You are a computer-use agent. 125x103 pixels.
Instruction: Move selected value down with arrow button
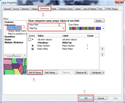pyautogui.click(x=102, y=54)
